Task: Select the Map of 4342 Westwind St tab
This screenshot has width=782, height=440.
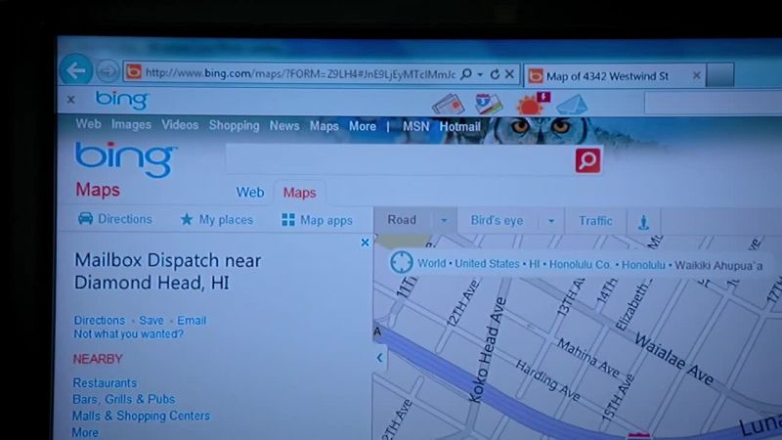Action: point(615,76)
